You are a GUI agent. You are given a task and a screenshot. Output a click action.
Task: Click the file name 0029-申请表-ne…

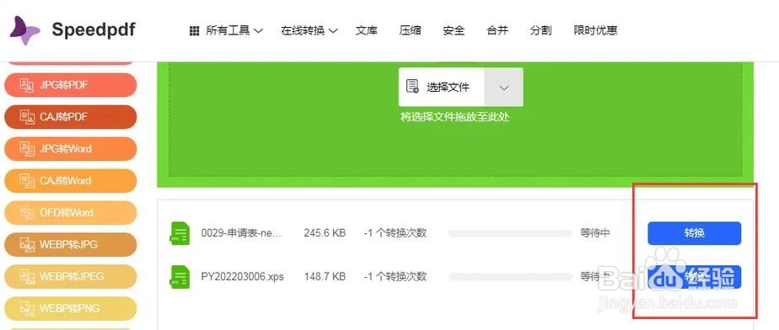coord(241,233)
